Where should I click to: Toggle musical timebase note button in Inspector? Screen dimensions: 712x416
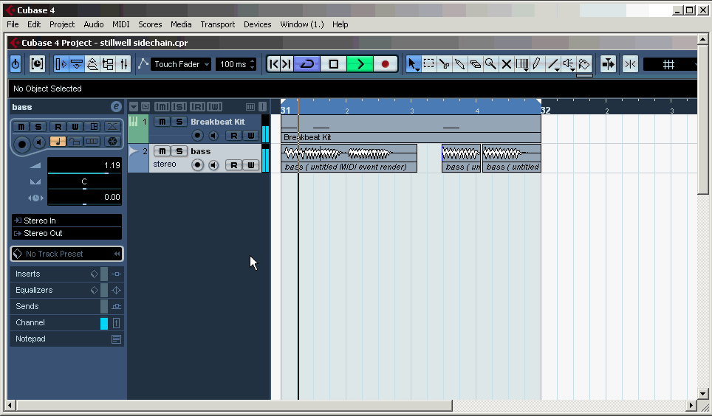pos(58,142)
